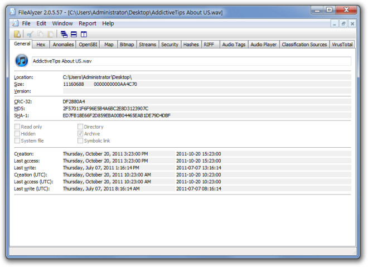Open the Edit menu
The width and height of the screenshot is (368, 267).
(x=41, y=23)
